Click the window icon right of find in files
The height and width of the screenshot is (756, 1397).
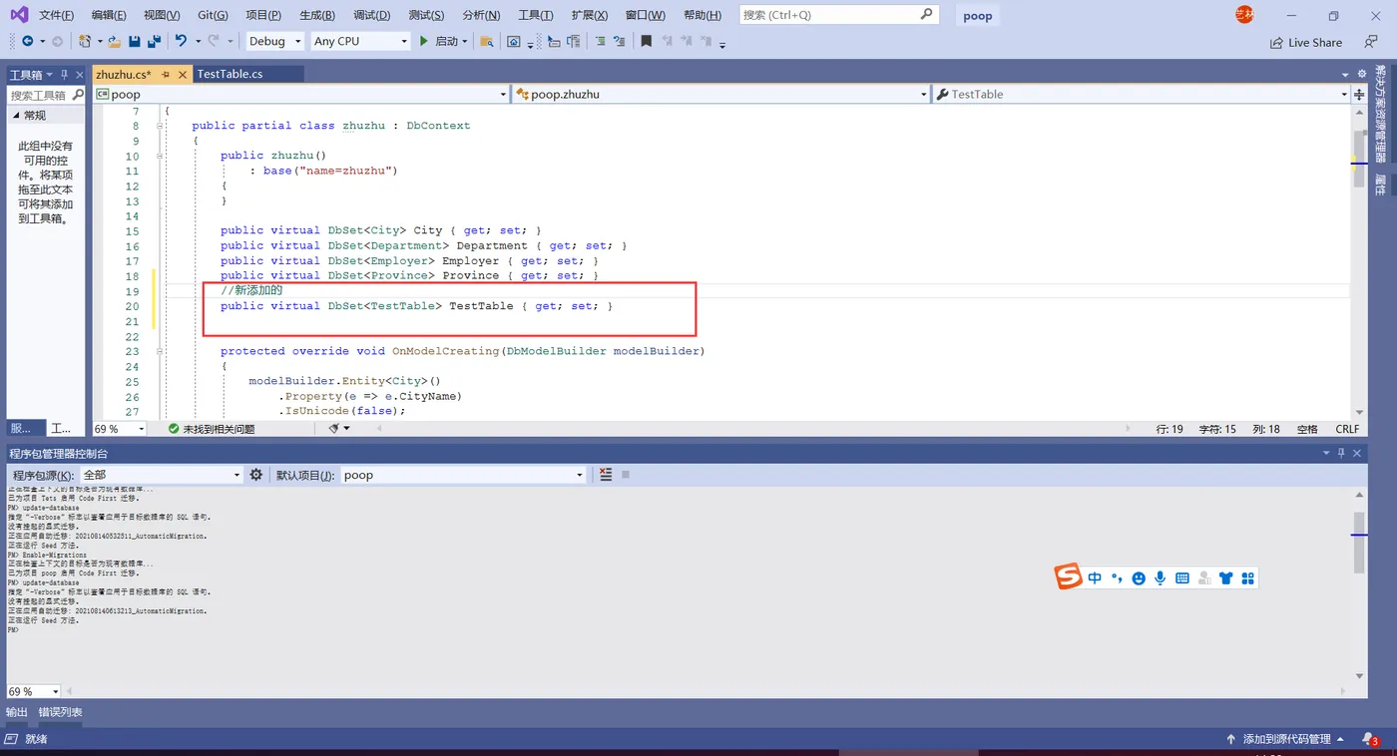(x=513, y=41)
